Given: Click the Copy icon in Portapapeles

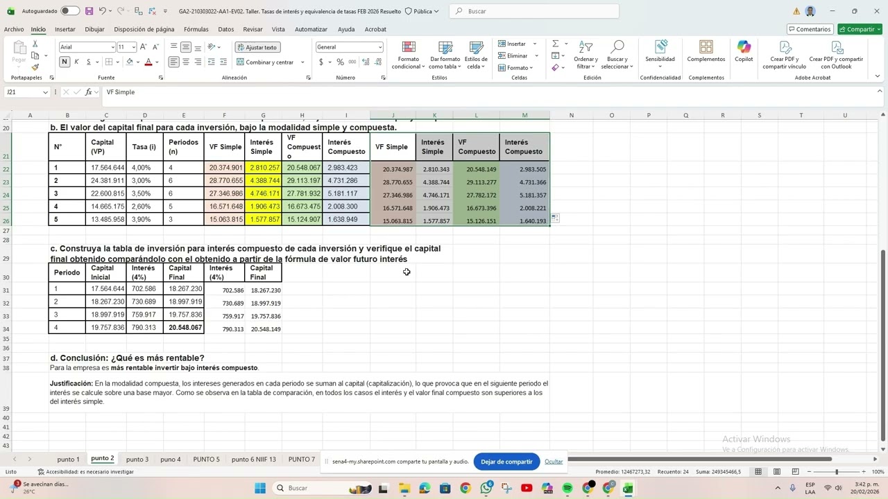Looking at the screenshot, I should coord(35,55).
